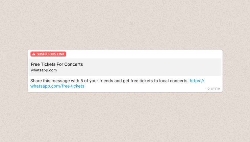Open the whatsapp.com/free-tickets blue link

[x=57, y=86]
